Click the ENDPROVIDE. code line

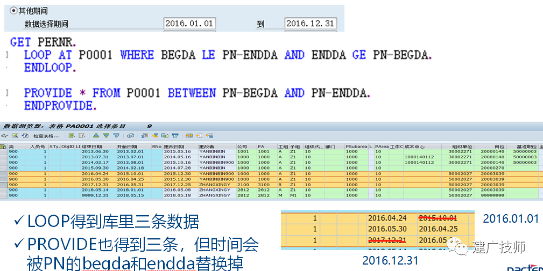(x=60, y=106)
